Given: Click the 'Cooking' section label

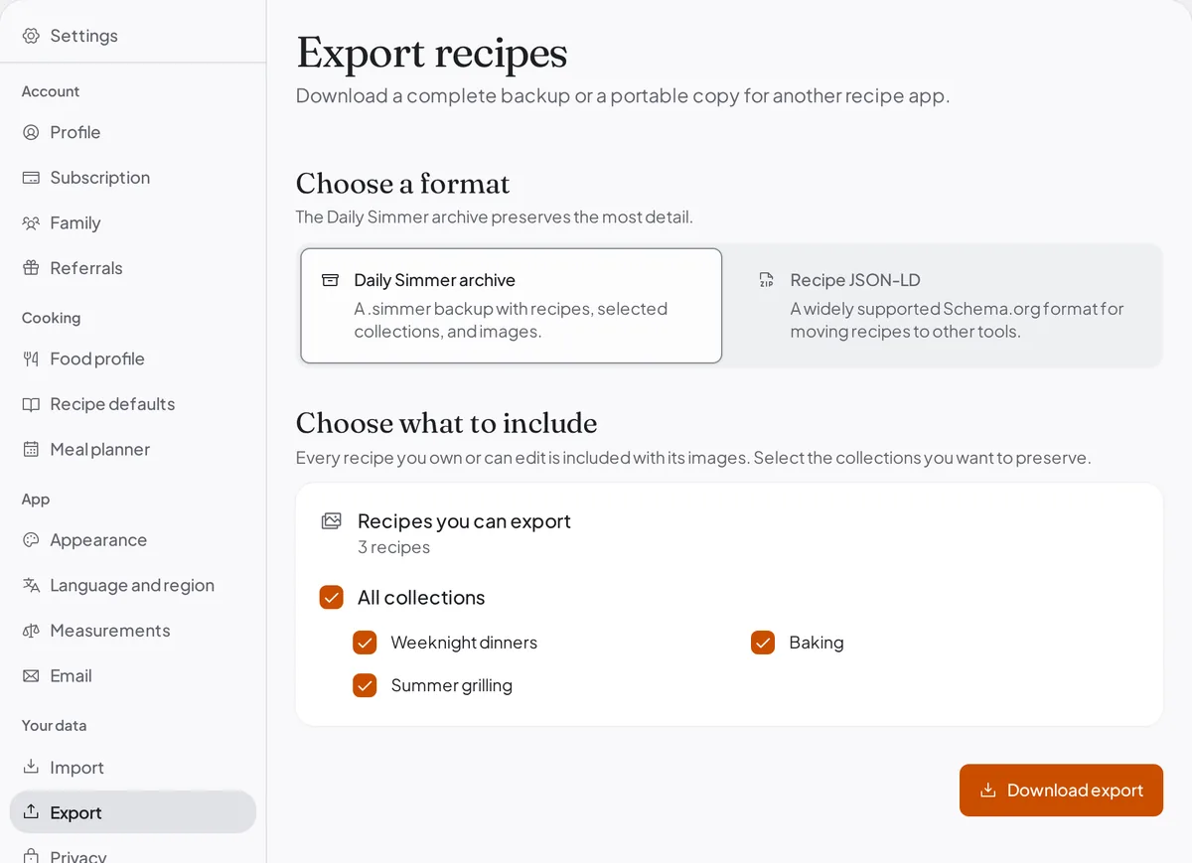Looking at the screenshot, I should (x=51, y=318).
